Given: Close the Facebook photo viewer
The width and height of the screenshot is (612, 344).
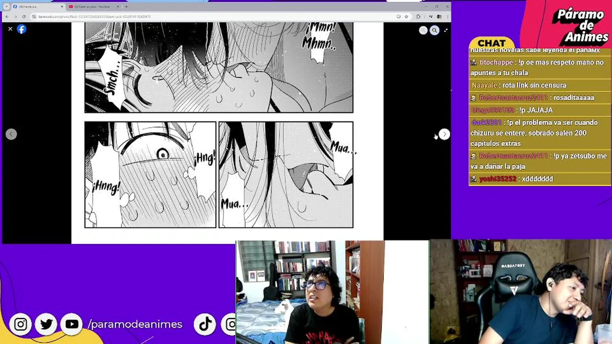Looking at the screenshot, I should tap(10, 29).
